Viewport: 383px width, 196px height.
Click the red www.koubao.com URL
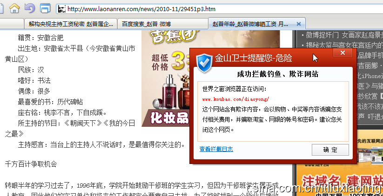tap(236, 99)
